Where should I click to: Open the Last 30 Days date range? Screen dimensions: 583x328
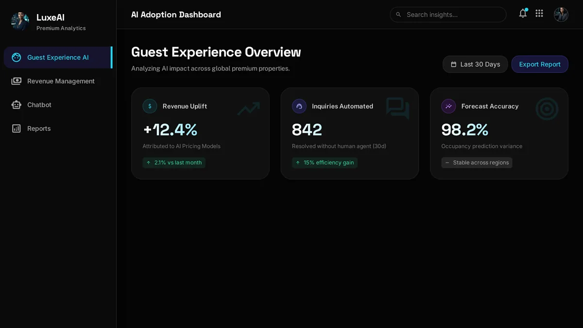tap(475, 64)
